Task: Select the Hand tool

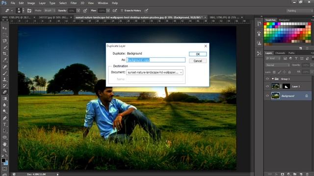Action: (4, 144)
